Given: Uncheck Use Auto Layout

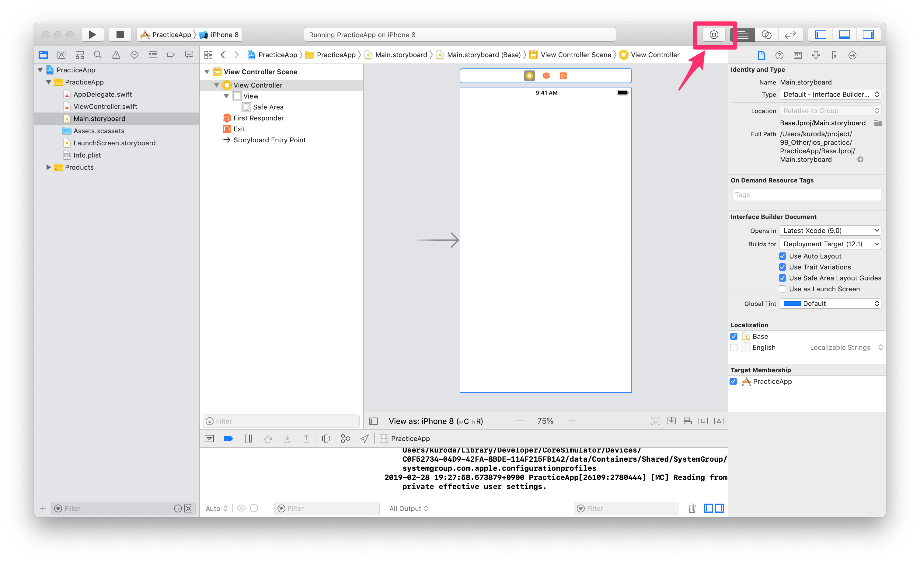Looking at the screenshot, I should coord(782,256).
